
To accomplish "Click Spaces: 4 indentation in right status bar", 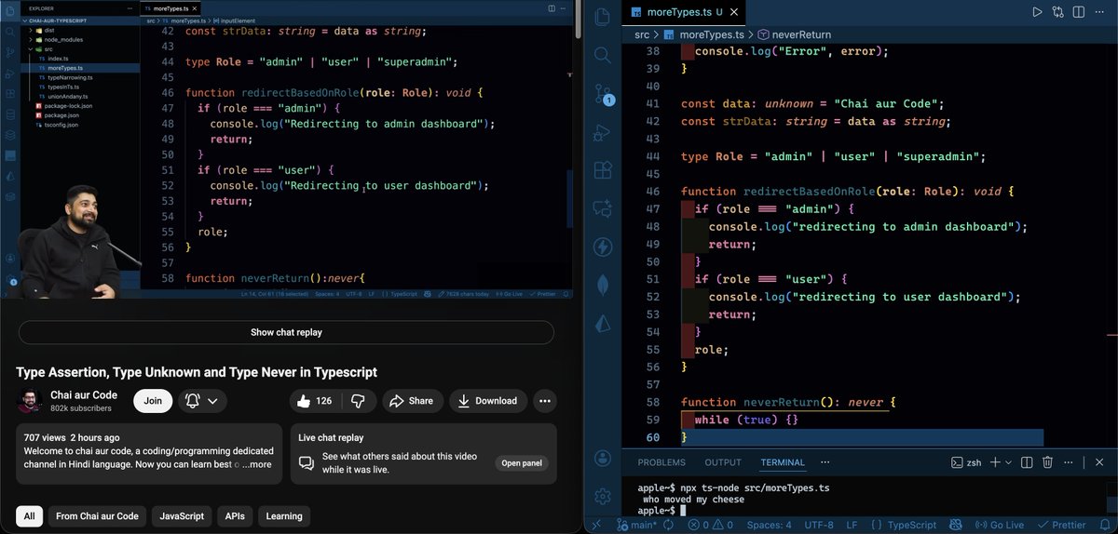I will (769, 525).
